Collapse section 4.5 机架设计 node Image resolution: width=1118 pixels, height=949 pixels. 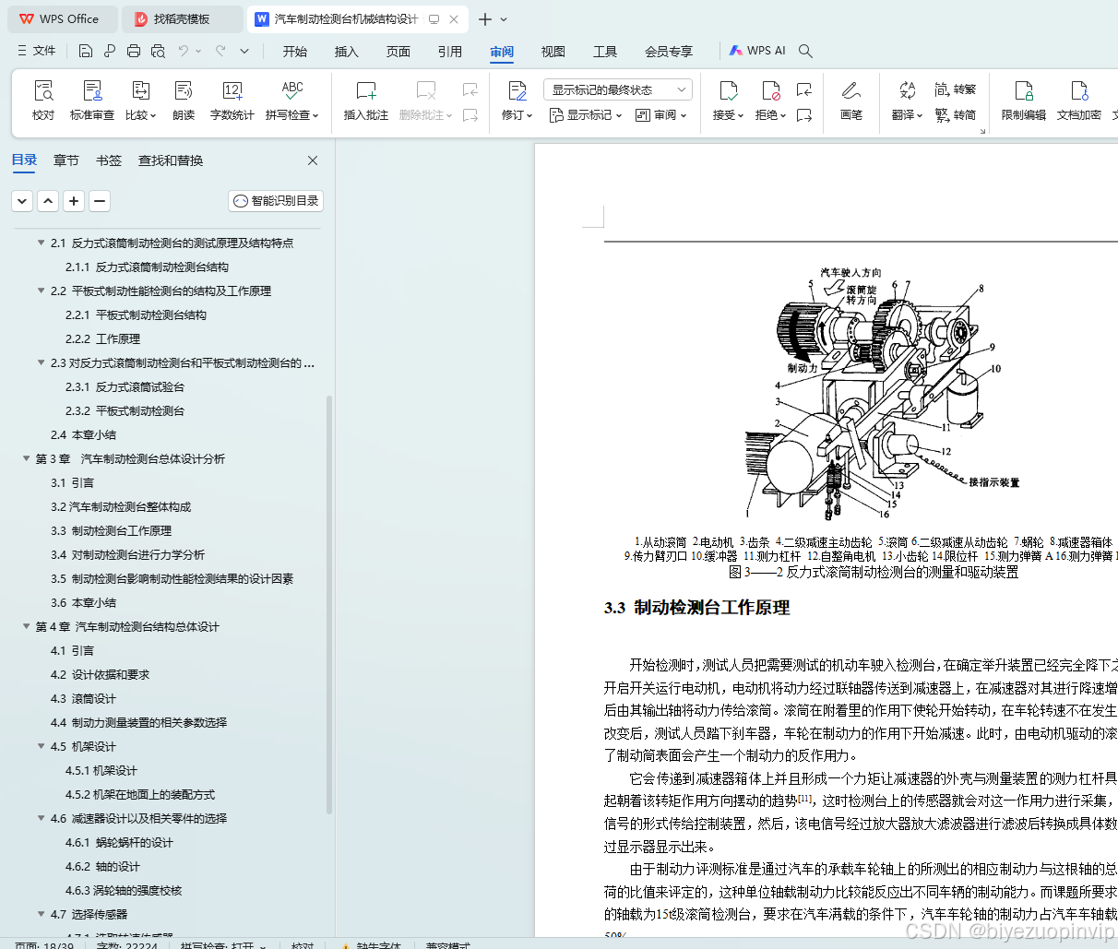41,746
